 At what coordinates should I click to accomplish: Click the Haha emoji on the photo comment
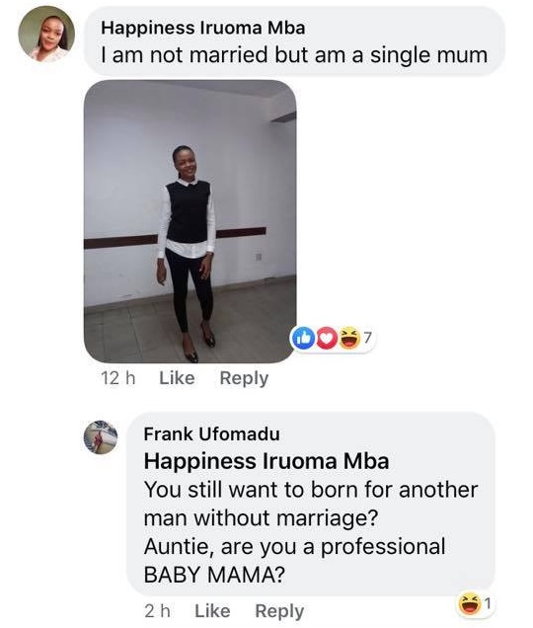(x=349, y=339)
